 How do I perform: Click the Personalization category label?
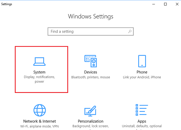[91, 121]
